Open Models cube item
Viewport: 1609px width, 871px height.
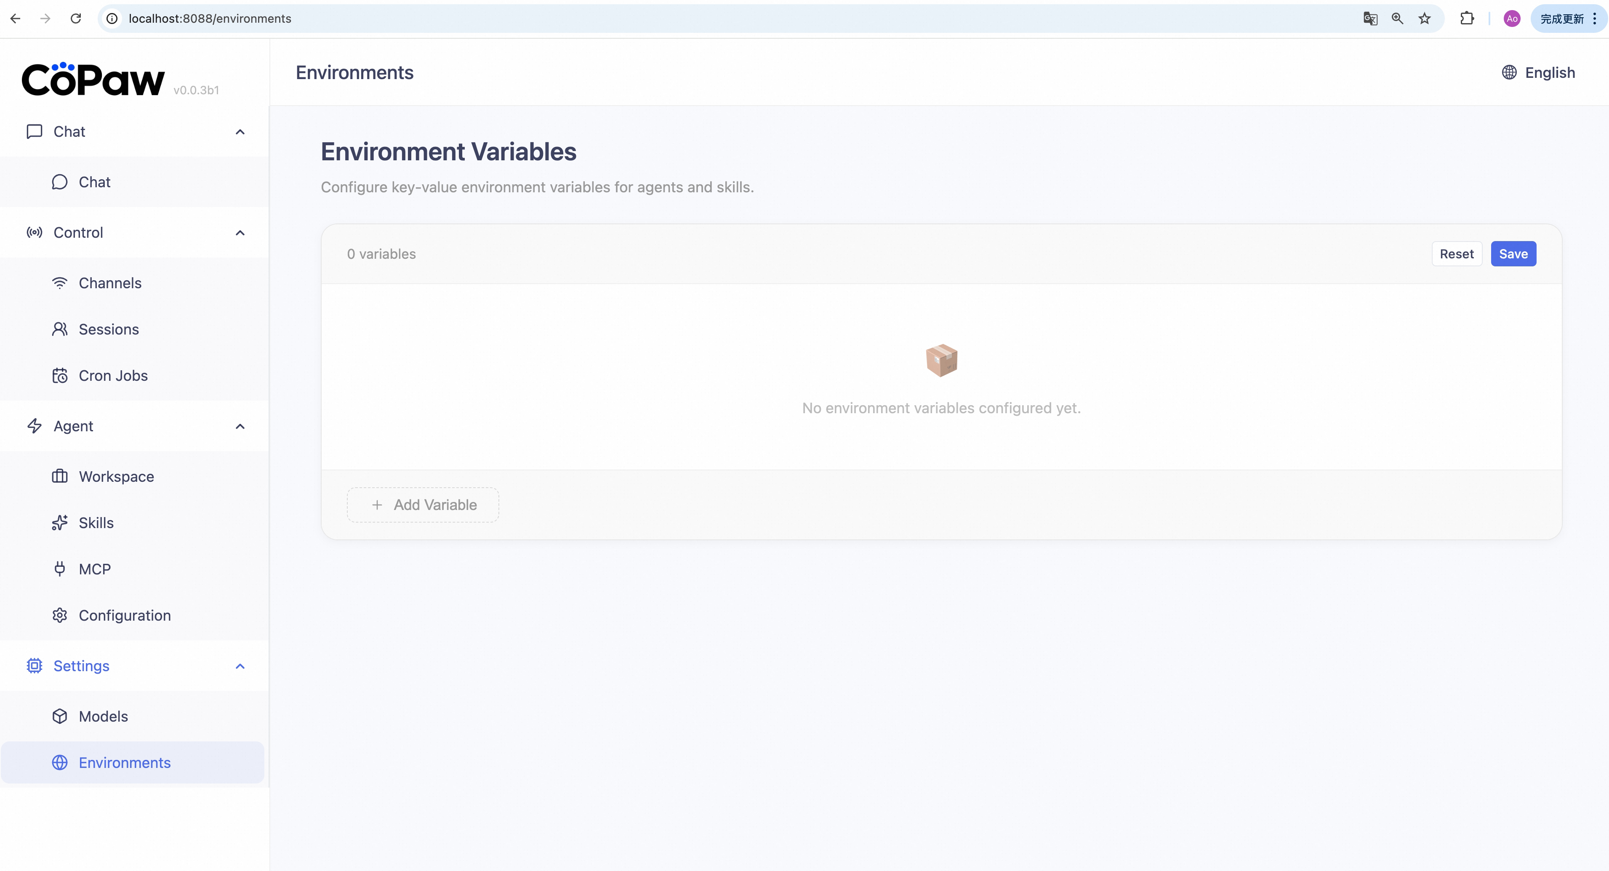coord(103,716)
